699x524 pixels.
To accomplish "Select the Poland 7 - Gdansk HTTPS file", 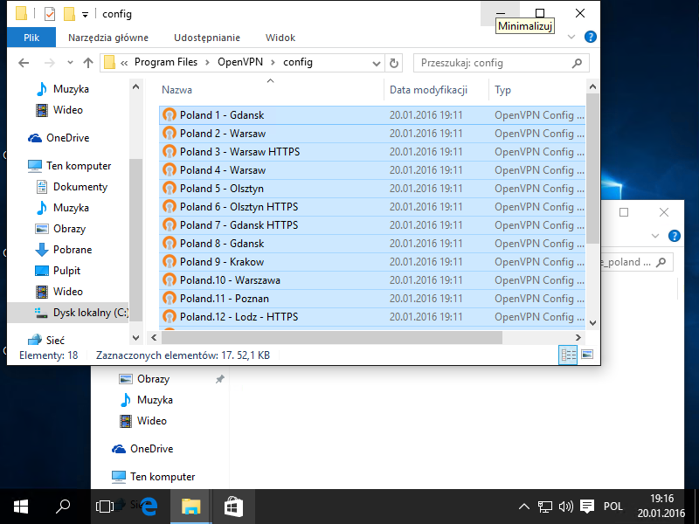I will pos(372,225).
